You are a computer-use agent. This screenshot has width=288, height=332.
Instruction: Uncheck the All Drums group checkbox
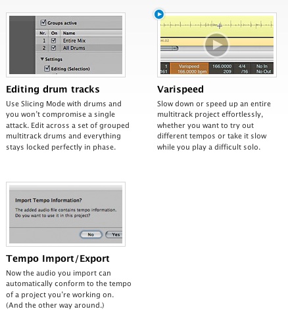coord(53,48)
